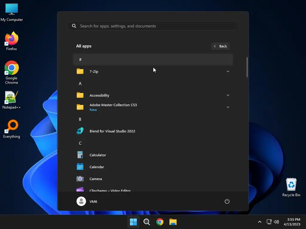Open the Notepad++ desktop shortcut
Viewport: 306px width, 229px height.
[12, 100]
